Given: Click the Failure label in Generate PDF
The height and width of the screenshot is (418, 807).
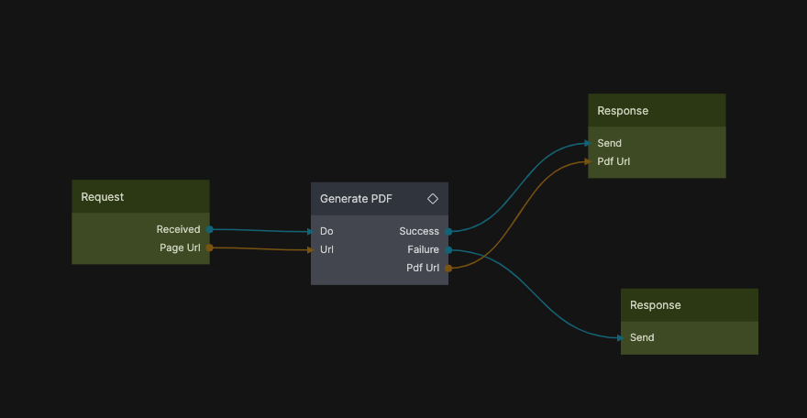Looking at the screenshot, I should (423, 249).
